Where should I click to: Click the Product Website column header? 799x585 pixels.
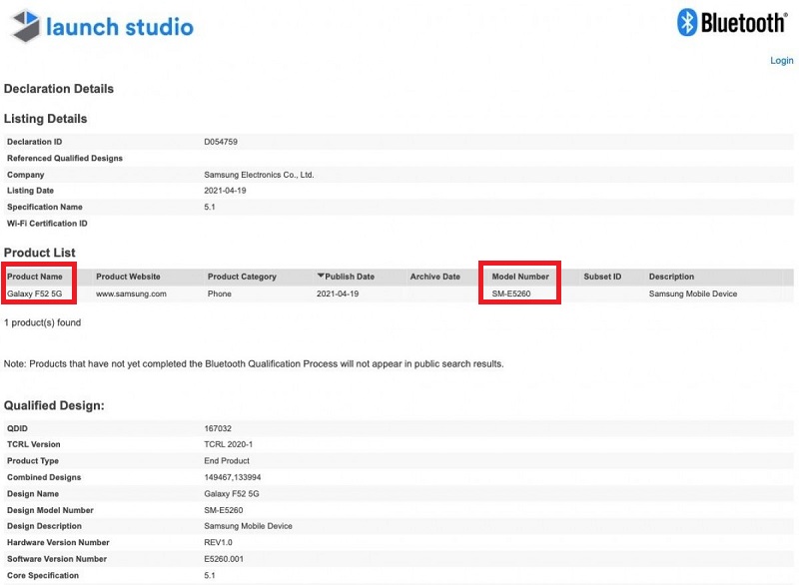tap(128, 277)
